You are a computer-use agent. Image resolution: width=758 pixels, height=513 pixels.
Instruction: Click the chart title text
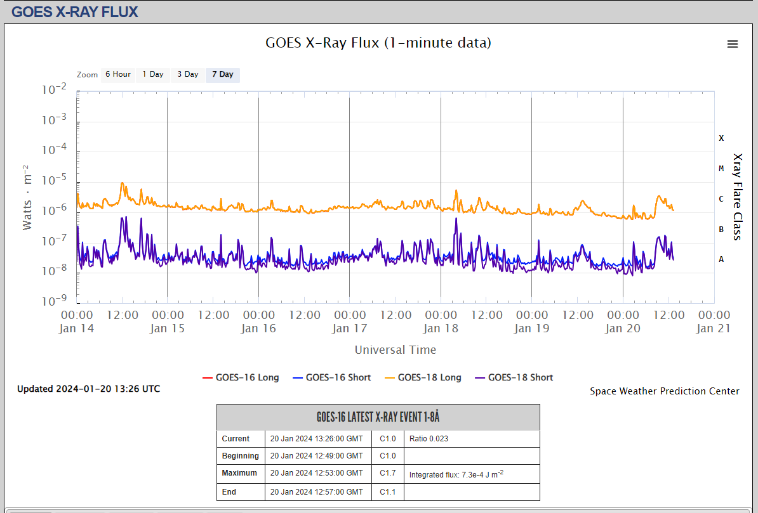tap(378, 42)
